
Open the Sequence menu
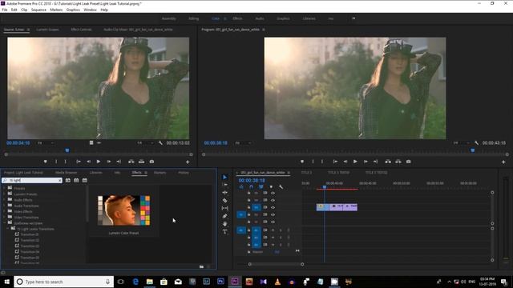[x=38, y=10]
